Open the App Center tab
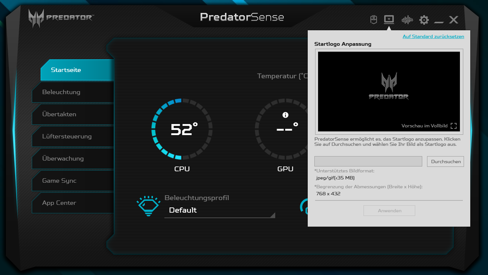The width and height of the screenshot is (488, 275). 73,203
